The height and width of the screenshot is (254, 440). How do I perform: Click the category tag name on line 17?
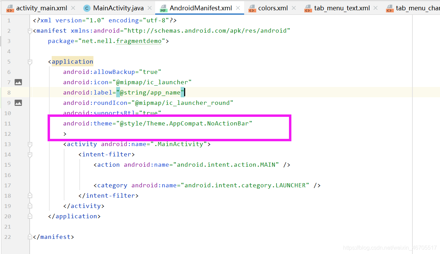pyautogui.click(x=112, y=185)
